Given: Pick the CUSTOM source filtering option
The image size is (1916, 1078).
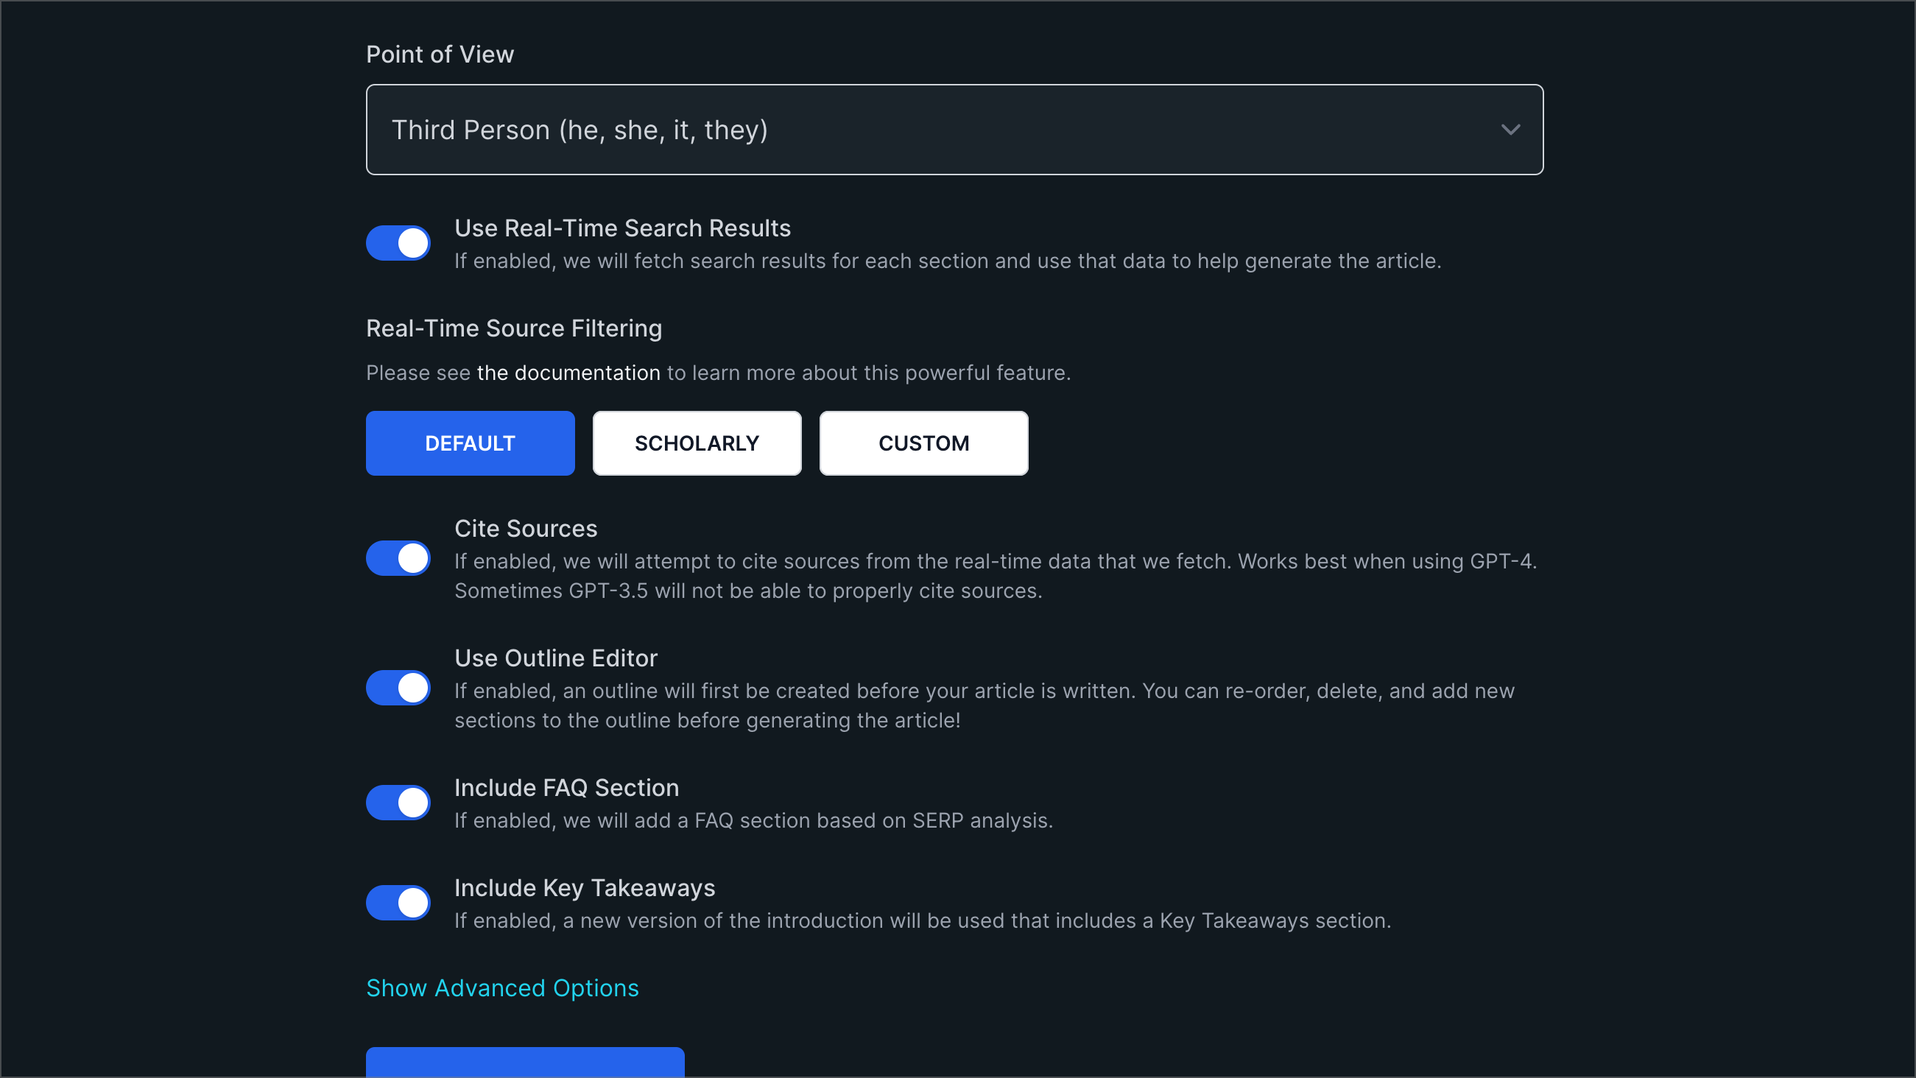Looking at the screenshot, I should tap(924, 443).
